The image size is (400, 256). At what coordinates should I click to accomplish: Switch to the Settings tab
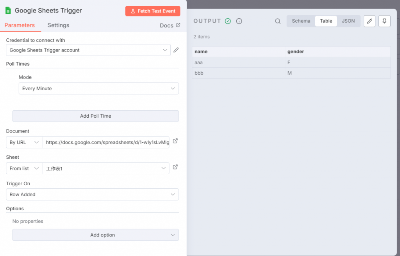(58, 25)
